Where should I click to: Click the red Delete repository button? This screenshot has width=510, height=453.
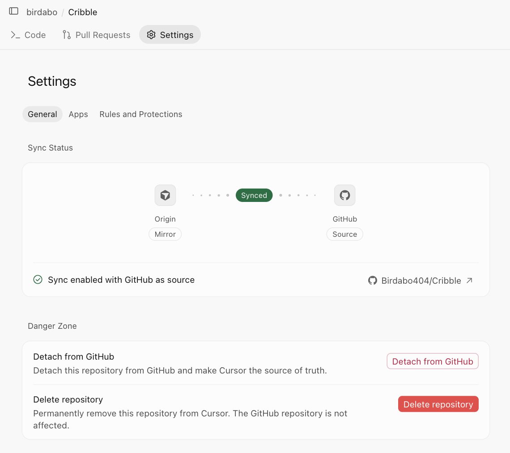438,404
